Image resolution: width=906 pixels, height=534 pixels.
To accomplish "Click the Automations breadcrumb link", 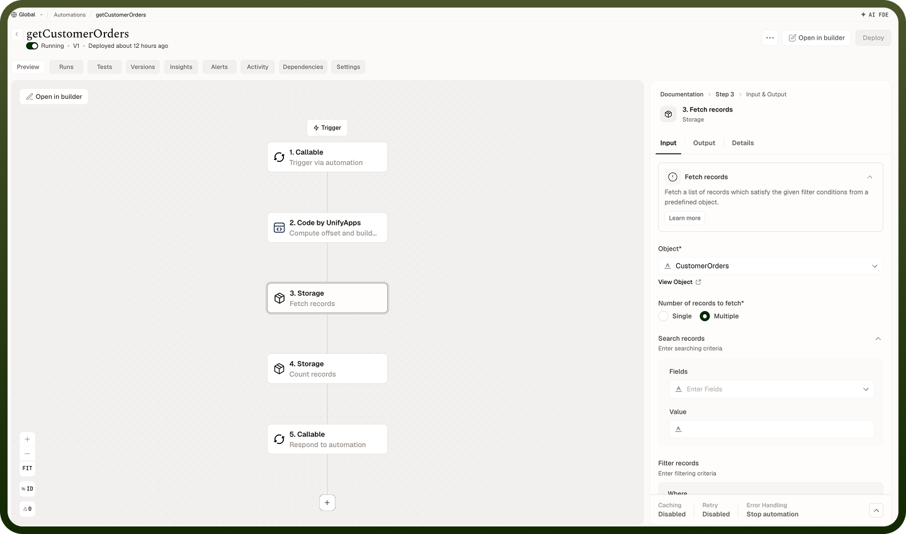I will pyautogui.click(x=70, y=14).
